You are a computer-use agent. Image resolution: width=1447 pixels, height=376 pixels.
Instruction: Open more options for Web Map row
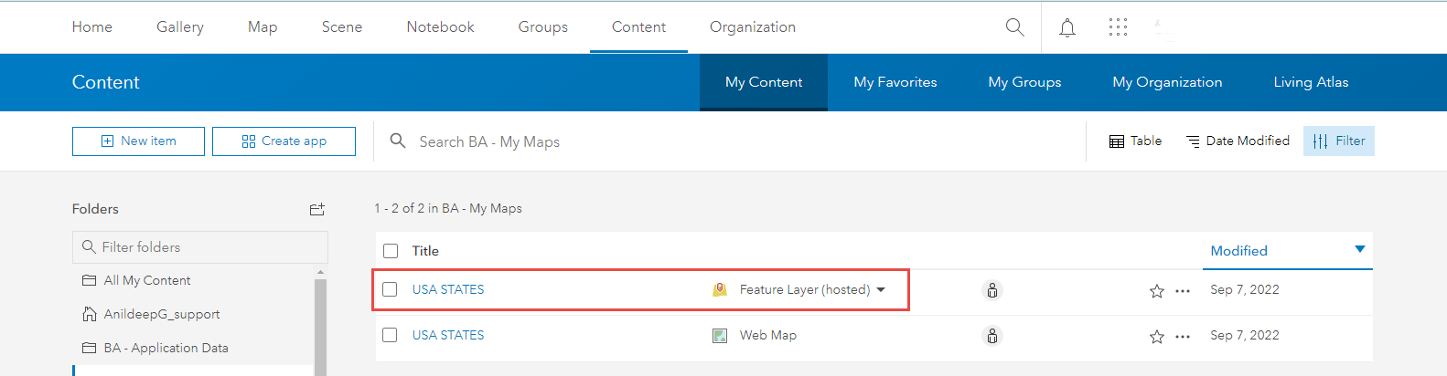click(x=1183, y=337)
